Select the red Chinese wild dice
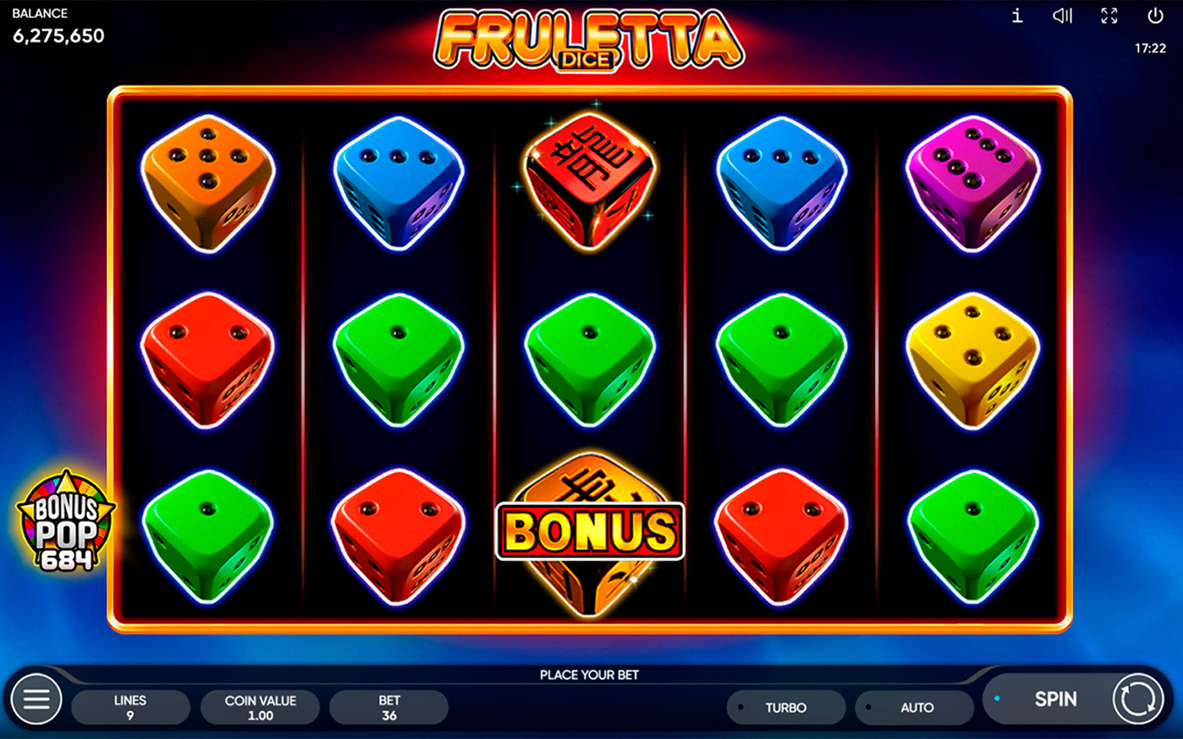The height and width of the screenshot is (739, 1183). pyautogui.click(x=589, y=181)
